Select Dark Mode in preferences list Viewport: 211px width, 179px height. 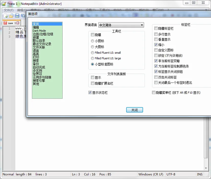click(x=47, y=31)
